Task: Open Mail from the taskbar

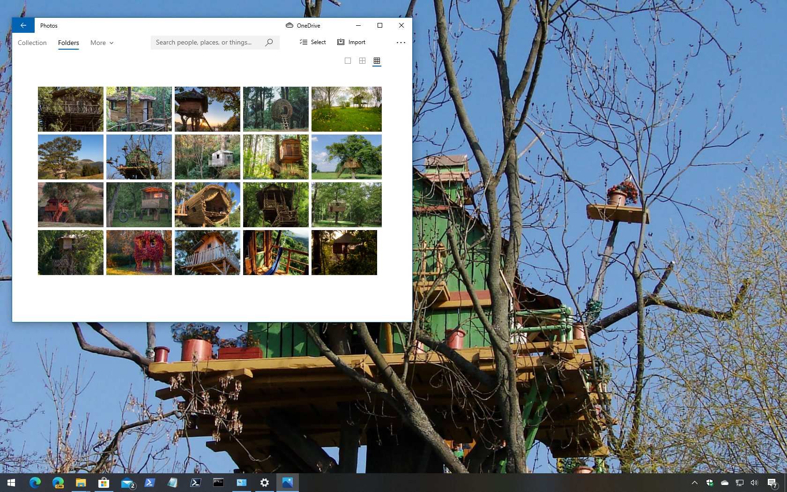Action: coord(126,483)
